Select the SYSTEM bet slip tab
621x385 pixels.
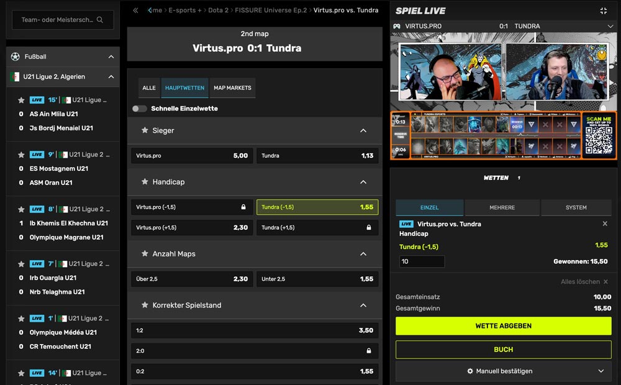coord(576,207)
